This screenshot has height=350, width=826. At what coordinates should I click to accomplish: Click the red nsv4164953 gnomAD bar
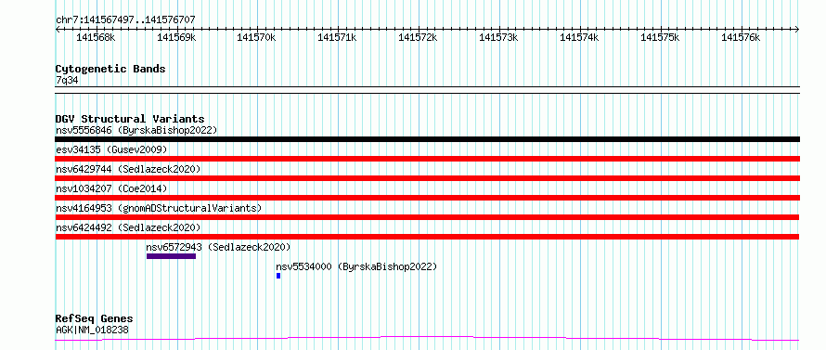427,217
